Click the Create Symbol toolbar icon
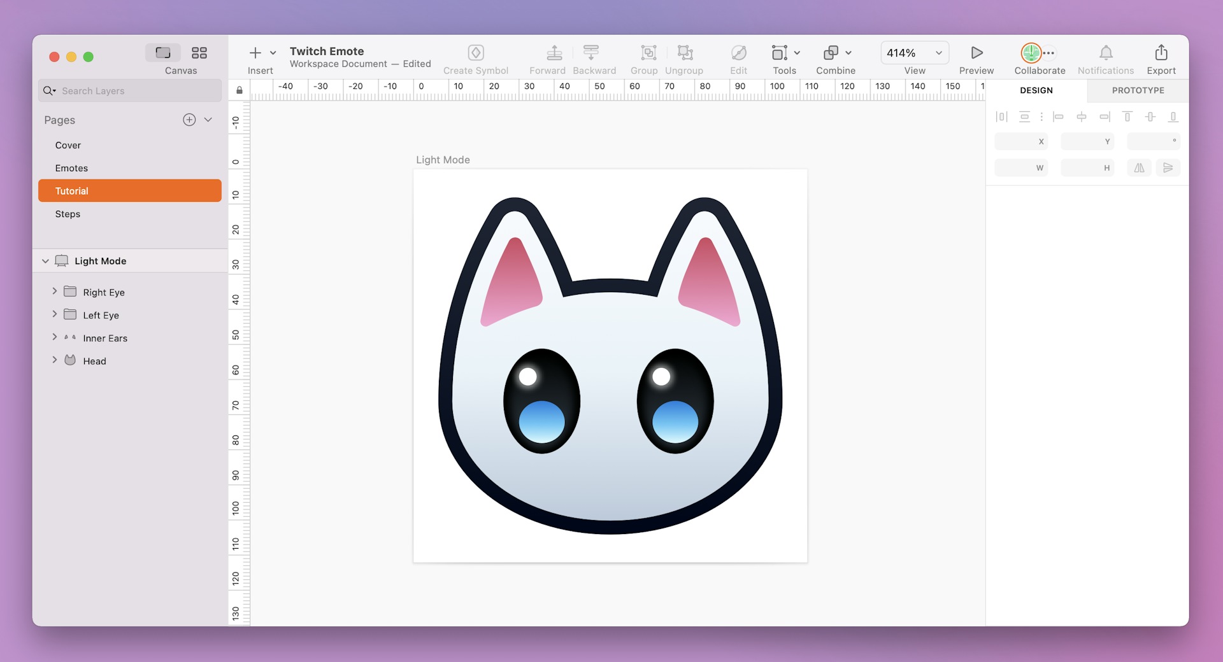 tap(476, 53)
